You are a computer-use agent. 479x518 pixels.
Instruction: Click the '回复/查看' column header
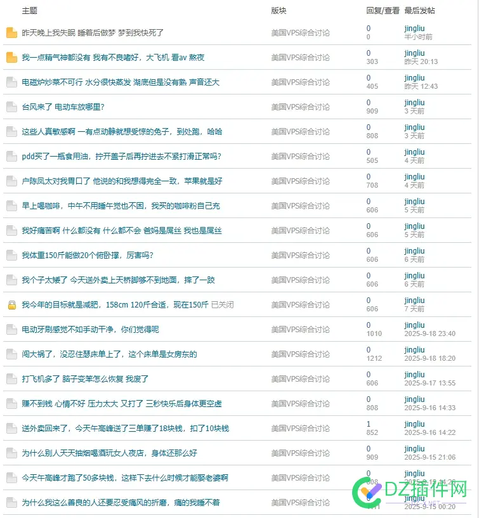[x=383, y=11]
